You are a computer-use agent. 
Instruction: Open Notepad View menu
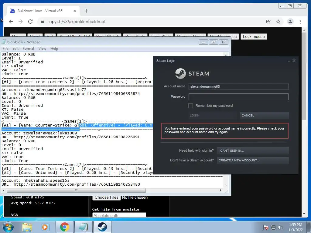(42, 49)
